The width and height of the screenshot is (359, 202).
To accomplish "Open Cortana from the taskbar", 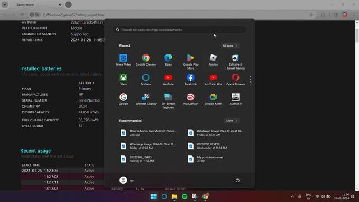I will (164, 196).
